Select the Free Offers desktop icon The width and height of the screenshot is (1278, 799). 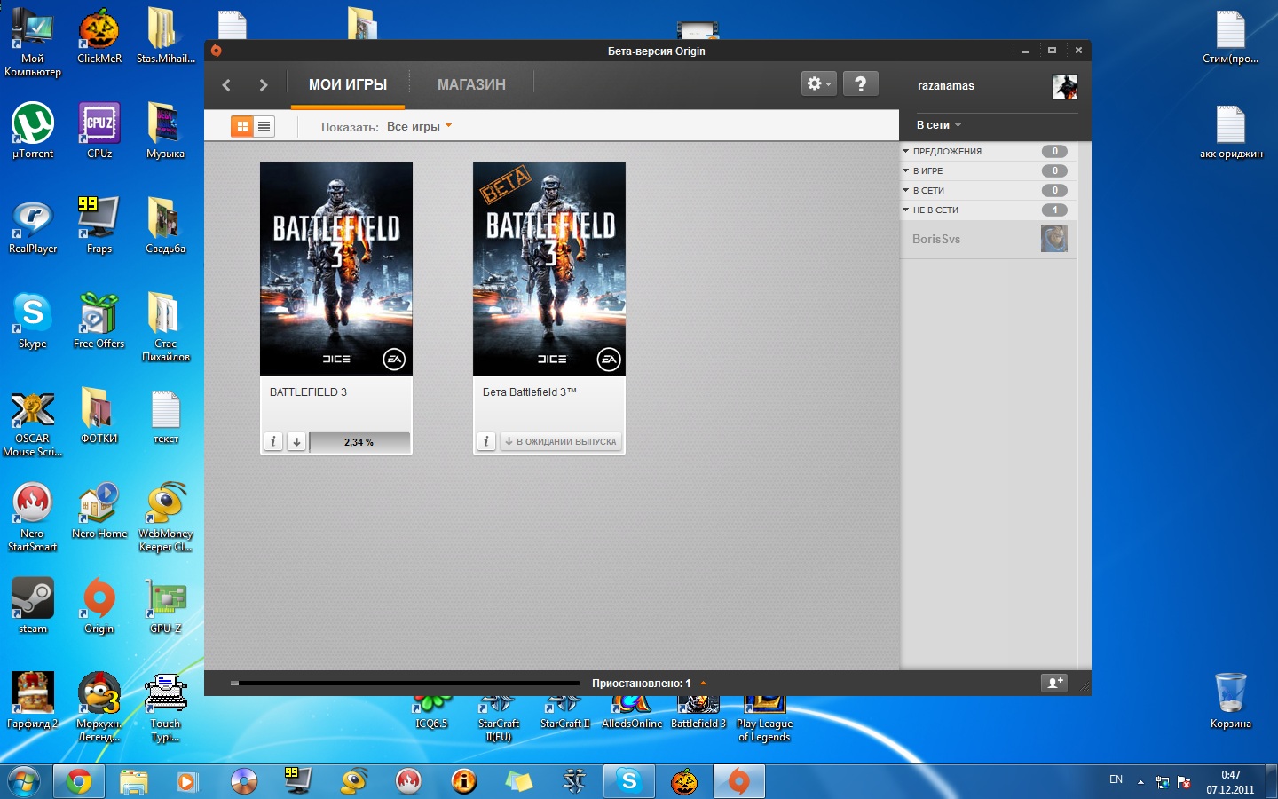99,320
